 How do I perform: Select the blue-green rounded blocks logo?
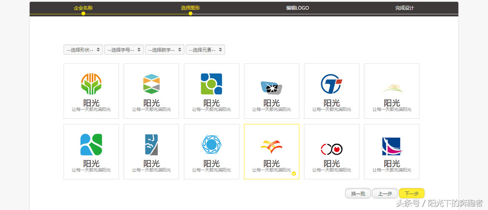pyautogui.click(x=91, y=152)
